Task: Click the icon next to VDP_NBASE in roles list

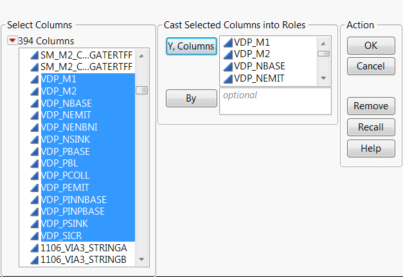Action: coord(228,66)
